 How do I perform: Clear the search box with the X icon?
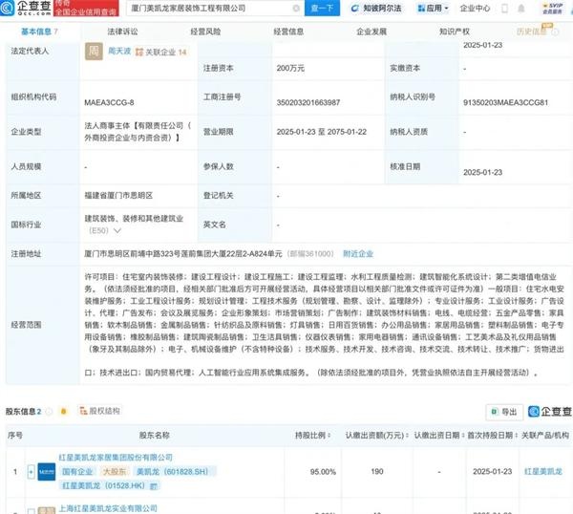296,8
